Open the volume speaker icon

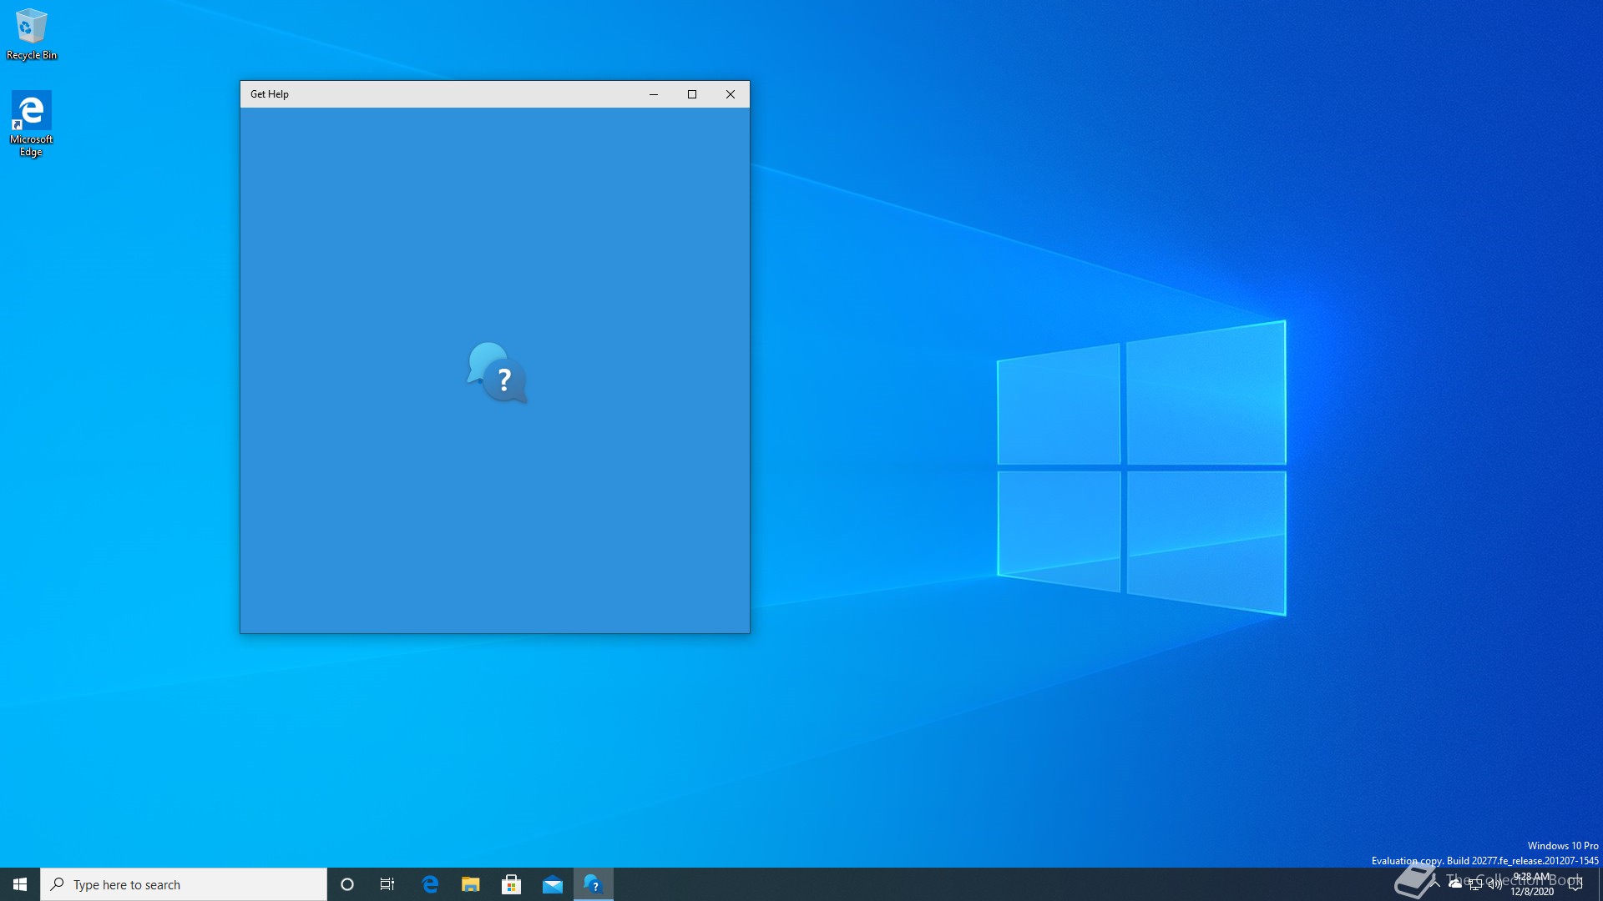[1494, 883]
